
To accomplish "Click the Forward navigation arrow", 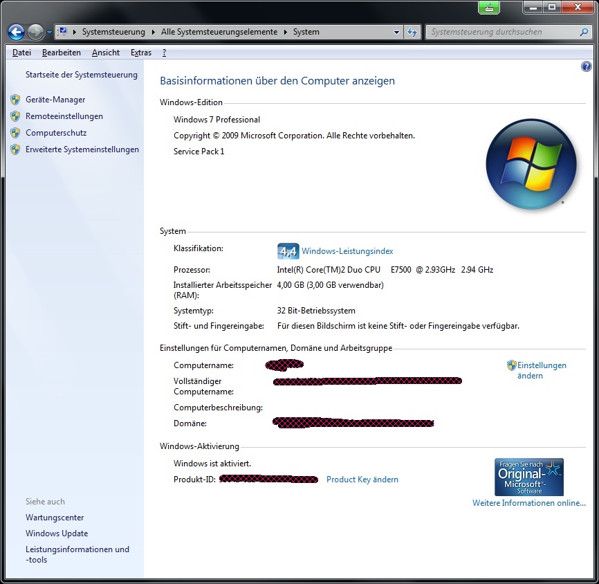I will [36, 32].
